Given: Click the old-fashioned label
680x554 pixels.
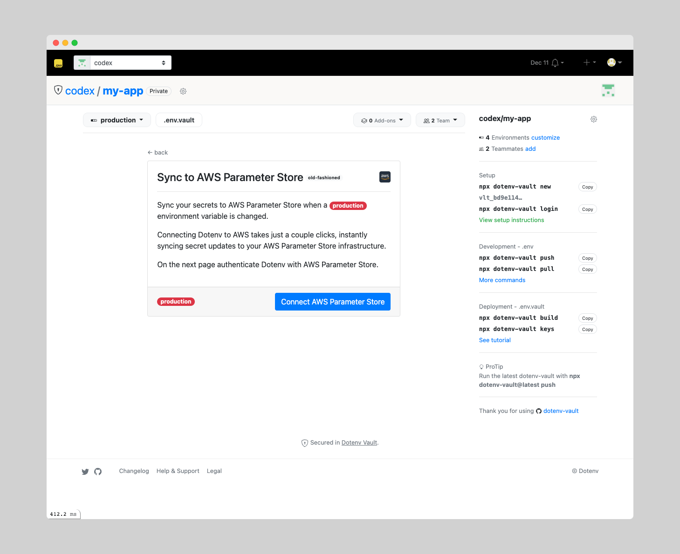Looking at the screenshot, I should 324,178.
